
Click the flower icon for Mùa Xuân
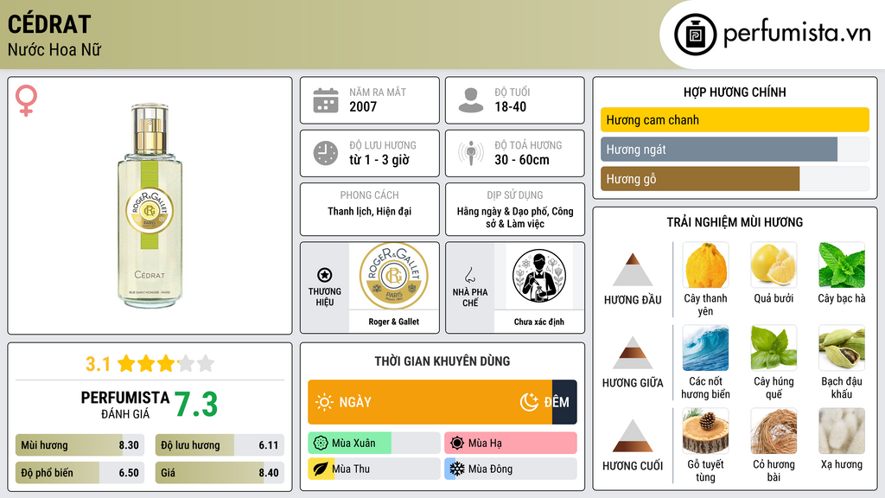(321, 444)
